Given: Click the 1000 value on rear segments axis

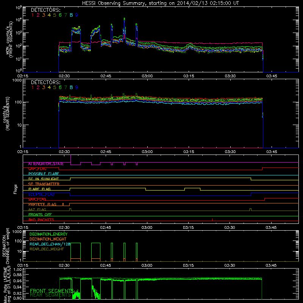Looking at the screenshot, I should coord(17,80).
